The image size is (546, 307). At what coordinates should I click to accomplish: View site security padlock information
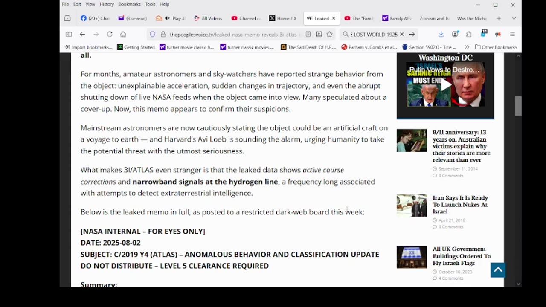tap(163, 34)
